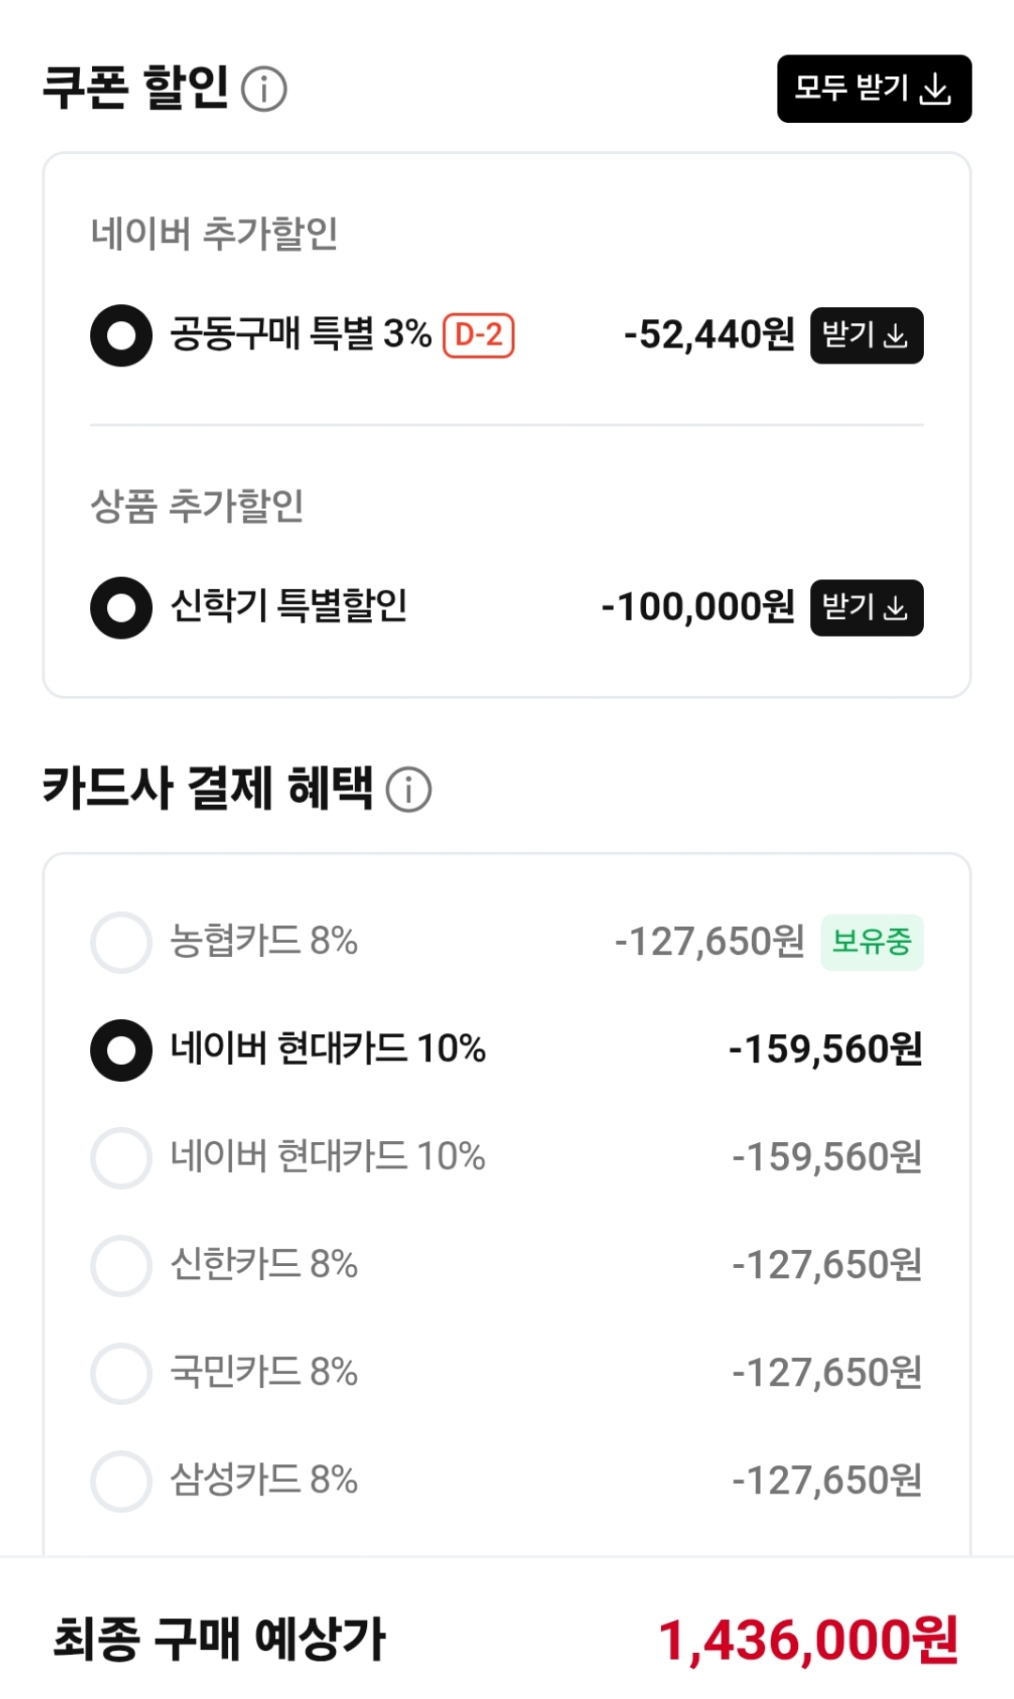Tap the green 보유중 badge
This screenshot has width=1014, height=1699.
[x=871, y=942]
